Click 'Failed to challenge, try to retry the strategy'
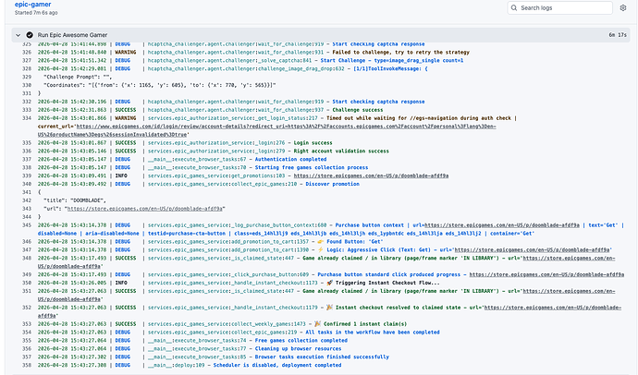 pos(400,52)
